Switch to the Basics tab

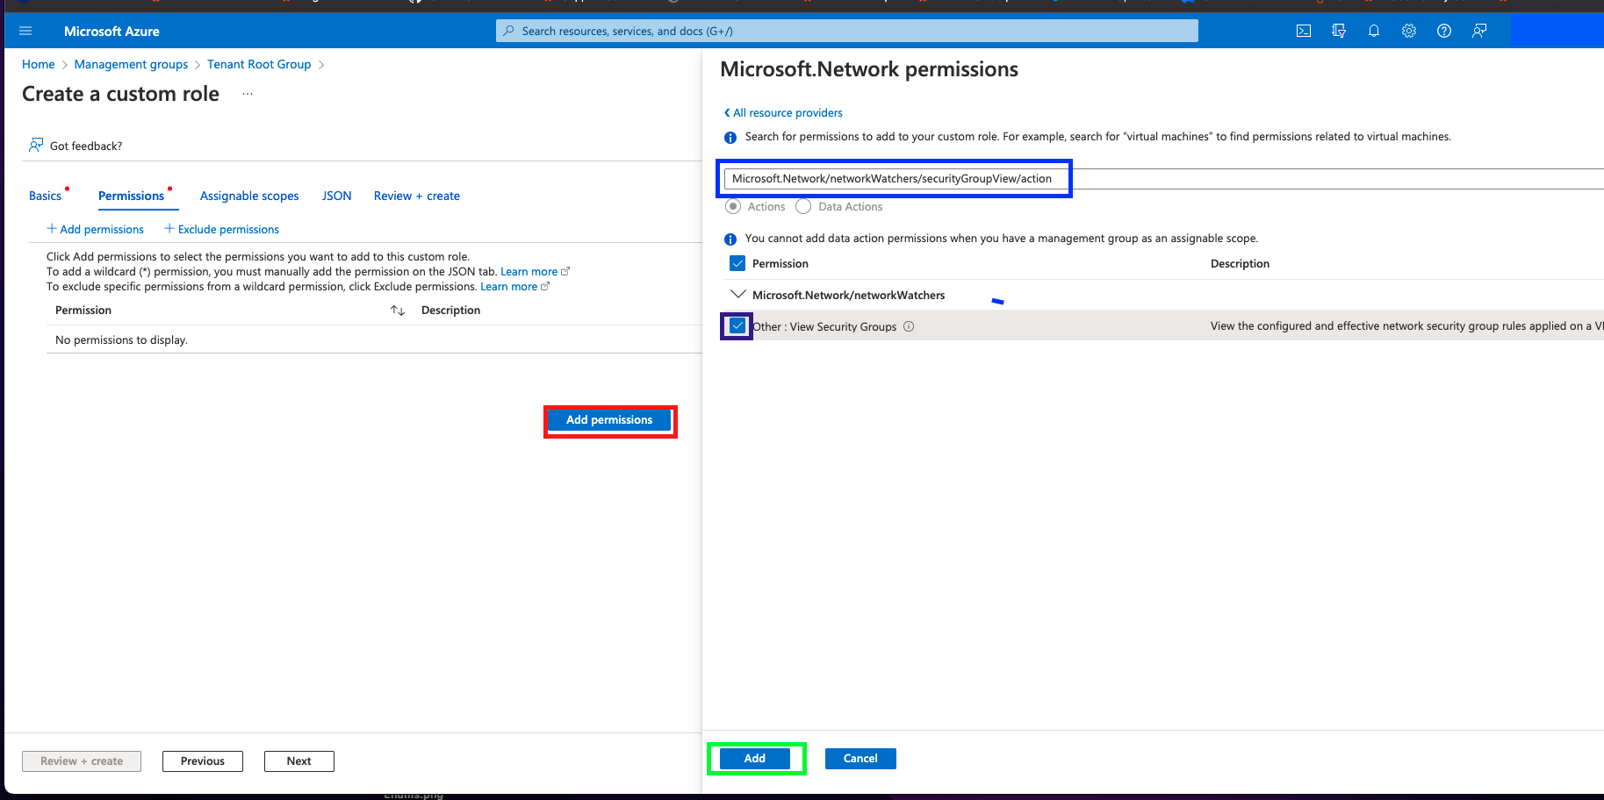[x=45, y=196]
